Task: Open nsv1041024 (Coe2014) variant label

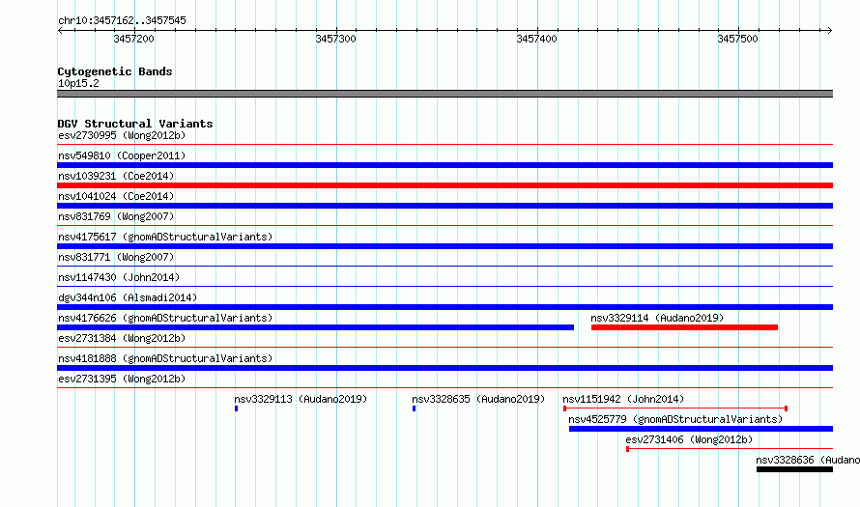Action: click(x=116, y=196)
